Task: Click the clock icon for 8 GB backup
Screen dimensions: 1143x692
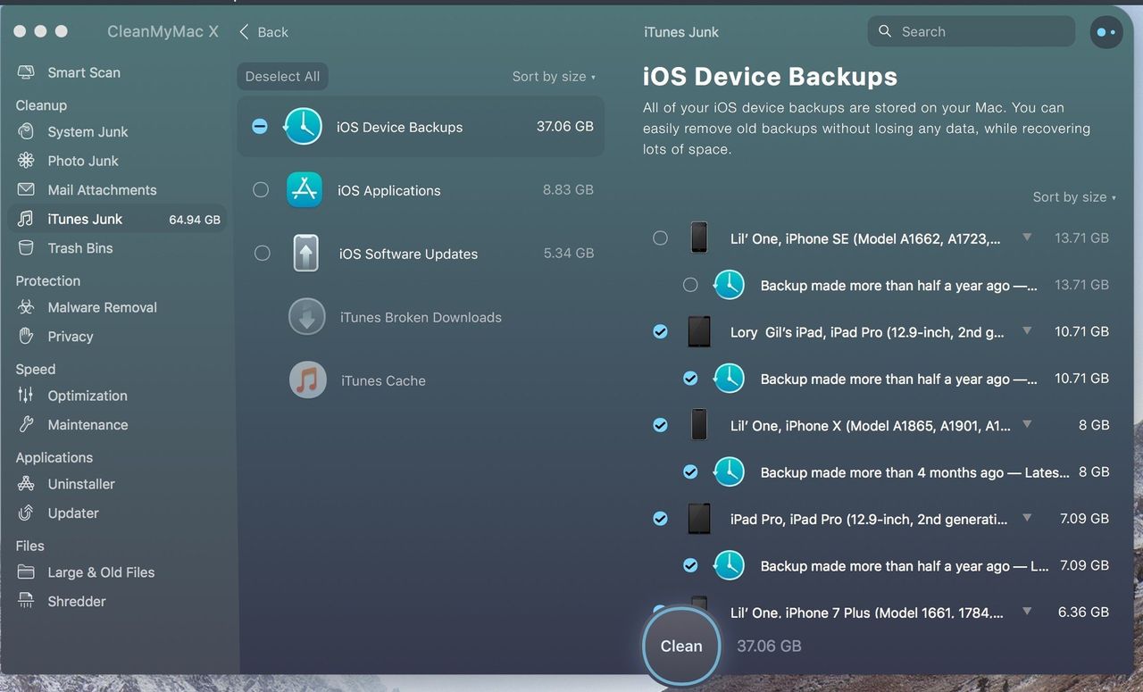Action: tap(729, 472)
